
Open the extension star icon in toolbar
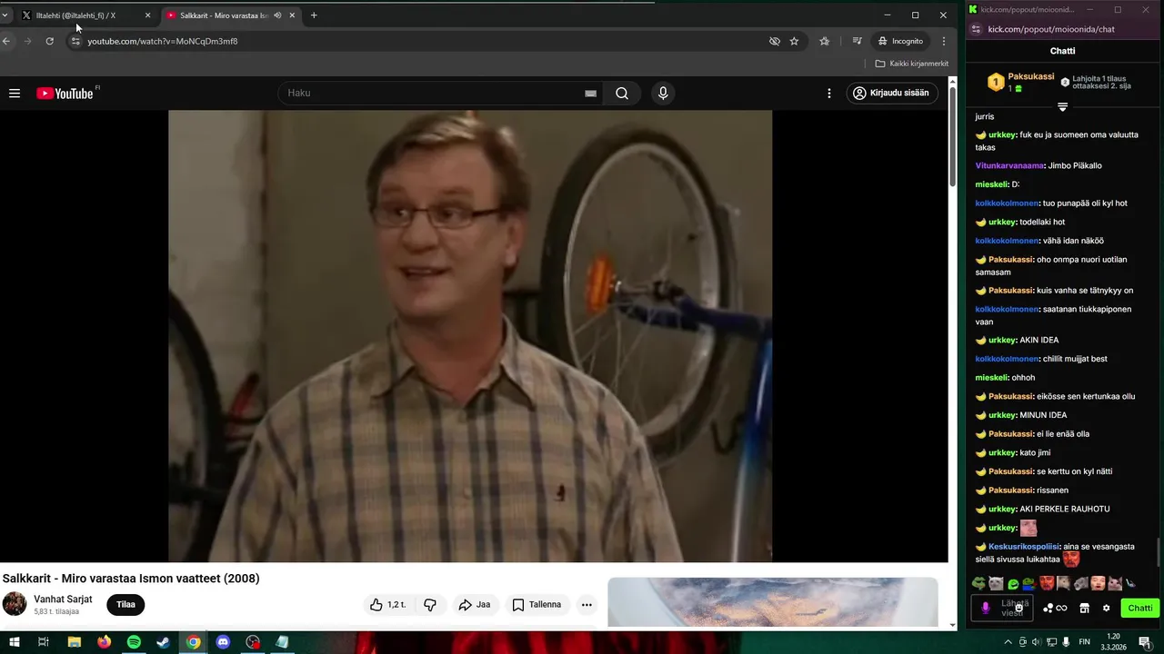(x=825, y=41)
